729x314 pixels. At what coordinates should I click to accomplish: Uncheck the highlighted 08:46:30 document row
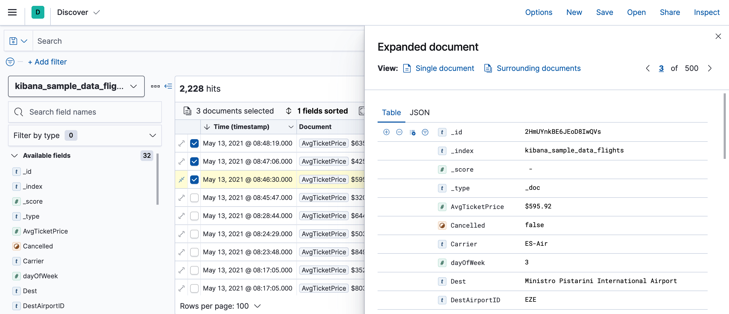(x=194, y=180)
